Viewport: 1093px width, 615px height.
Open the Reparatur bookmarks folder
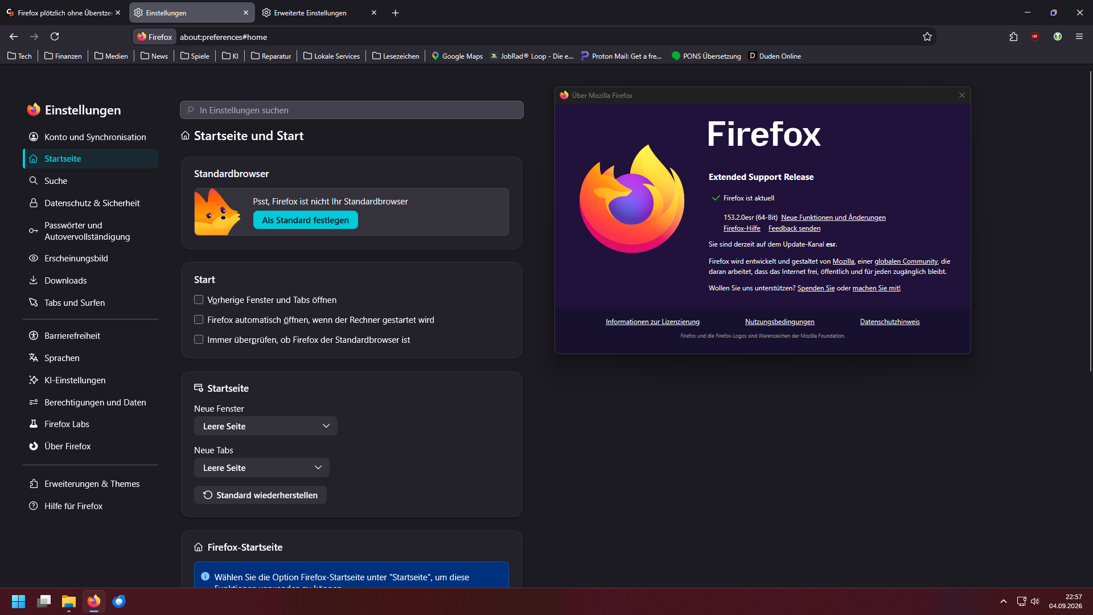[271, 56]
